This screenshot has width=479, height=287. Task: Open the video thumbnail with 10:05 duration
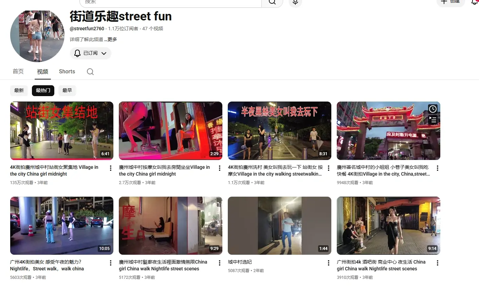pyautogui.click(x=62, y=226)
